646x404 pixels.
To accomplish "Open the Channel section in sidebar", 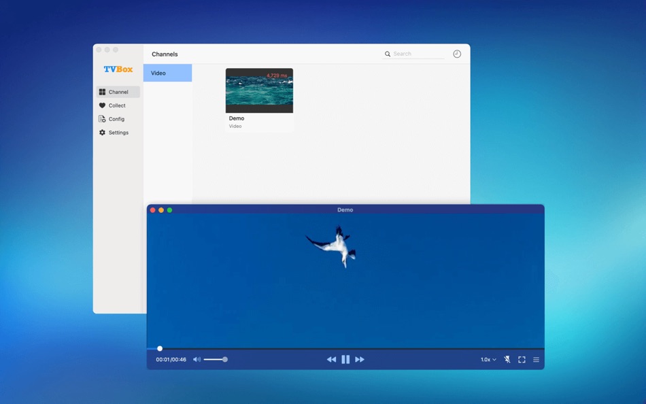I will (118, 92).
